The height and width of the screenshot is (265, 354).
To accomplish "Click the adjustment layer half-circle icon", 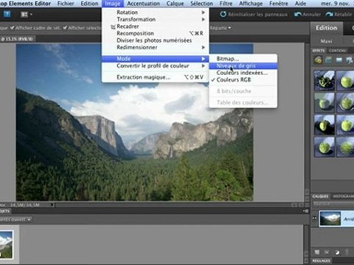I will (337, 252).
